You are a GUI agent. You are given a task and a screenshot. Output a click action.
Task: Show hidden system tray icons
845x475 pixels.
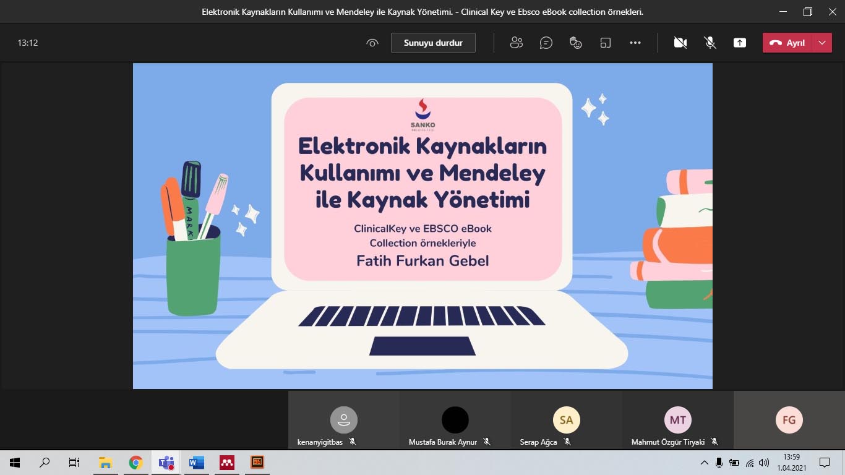coord(704,462)
